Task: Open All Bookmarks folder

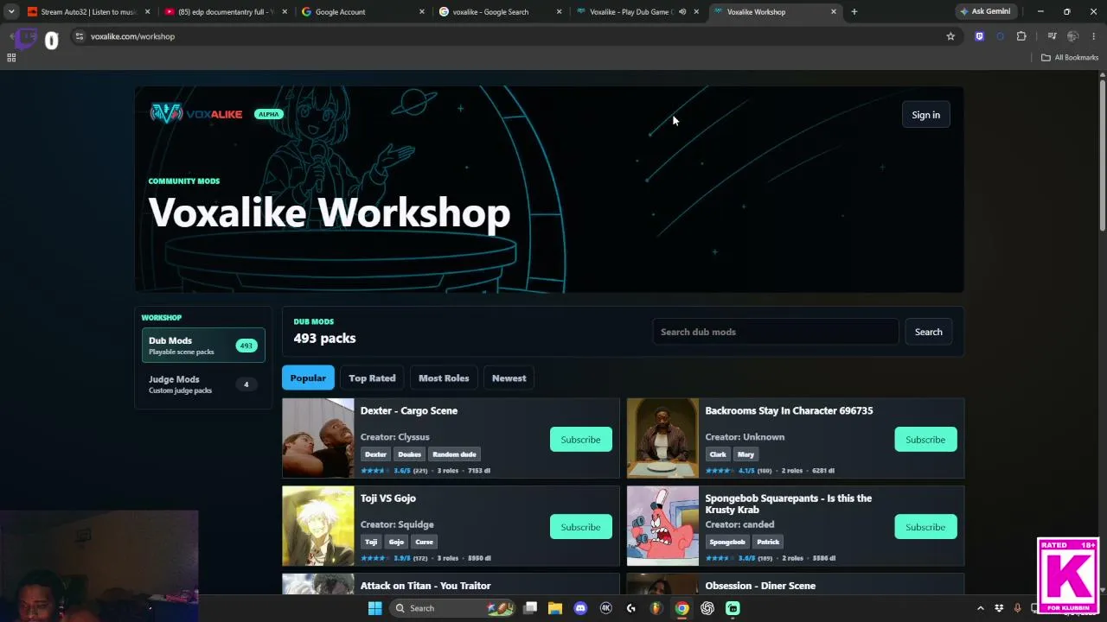Action: click(x=1070, y=58)
